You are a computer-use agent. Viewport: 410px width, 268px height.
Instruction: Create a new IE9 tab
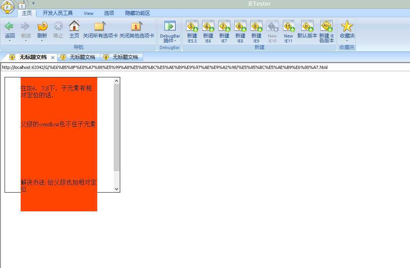[256, 26]
